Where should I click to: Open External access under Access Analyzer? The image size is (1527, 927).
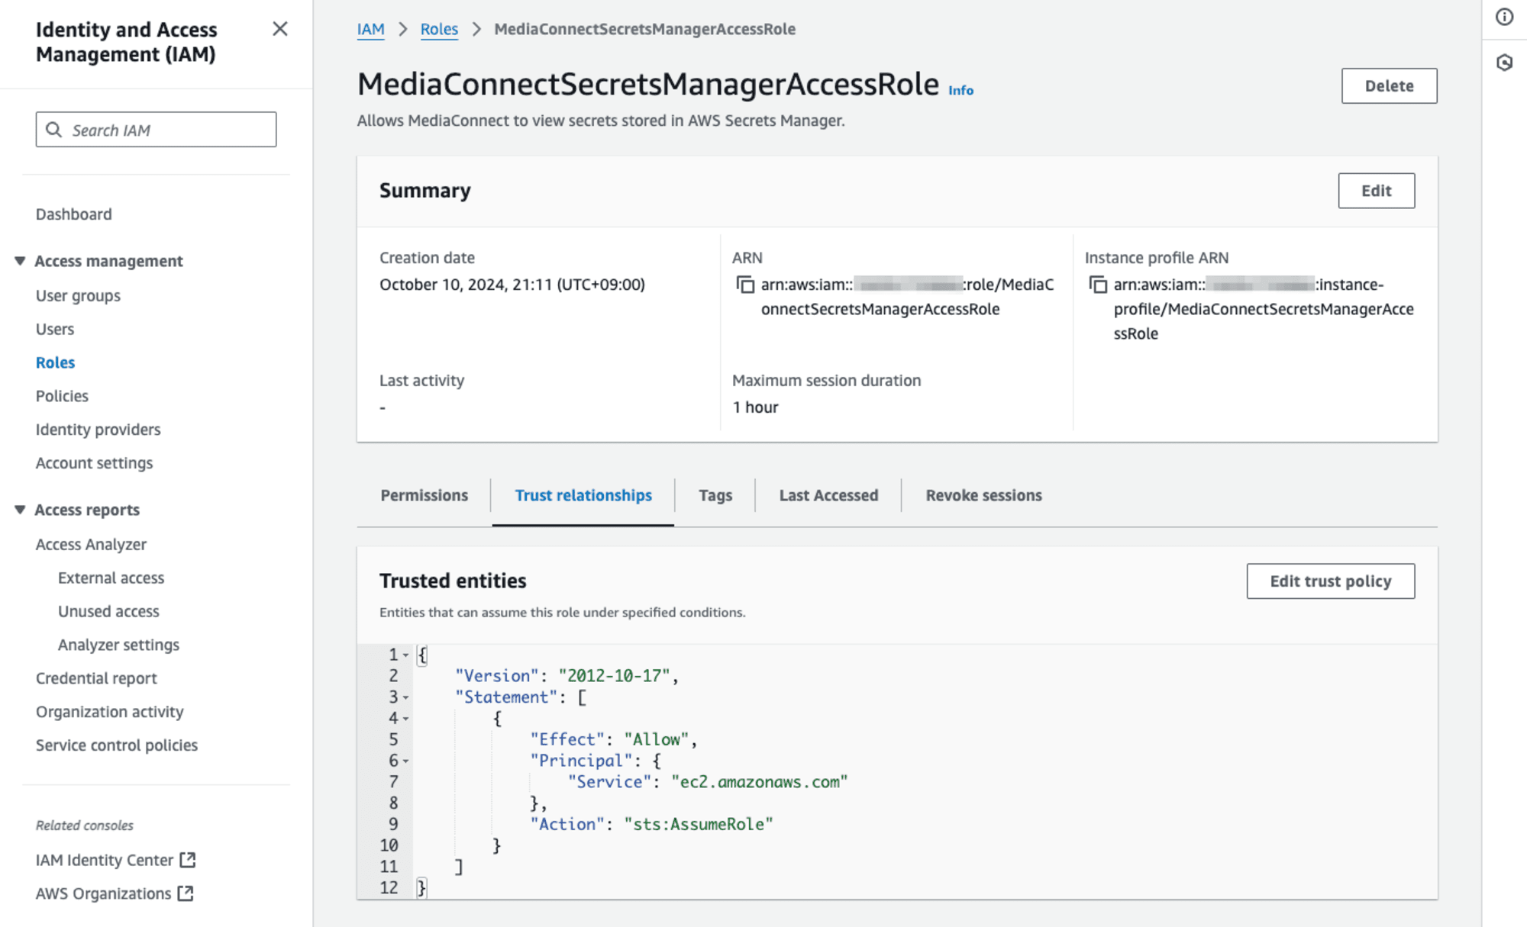[x=111, y=578]
